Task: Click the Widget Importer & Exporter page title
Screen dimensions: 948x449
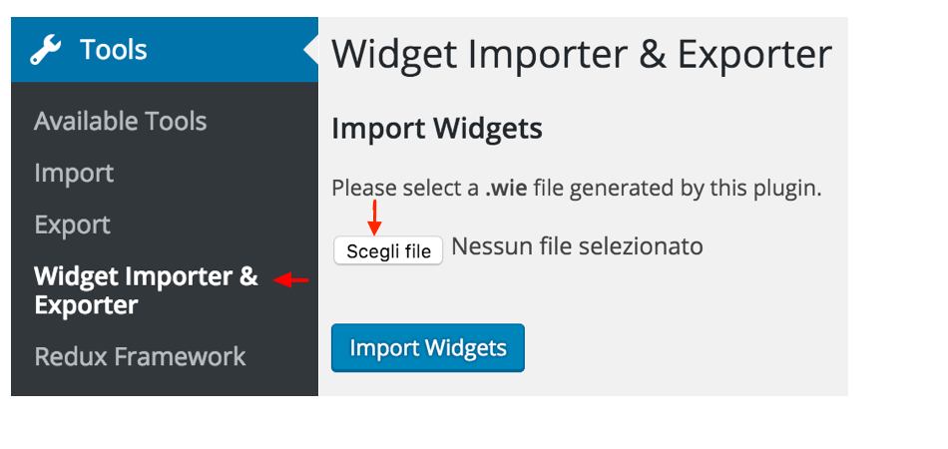Action: [582, 54]
